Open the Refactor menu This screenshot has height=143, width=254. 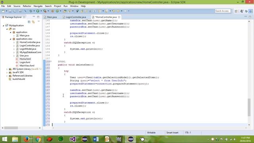point(27,6)
